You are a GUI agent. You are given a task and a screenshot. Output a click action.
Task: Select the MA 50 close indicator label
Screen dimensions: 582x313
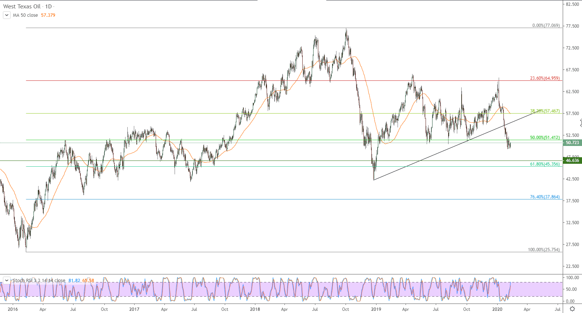coord(25,15)
